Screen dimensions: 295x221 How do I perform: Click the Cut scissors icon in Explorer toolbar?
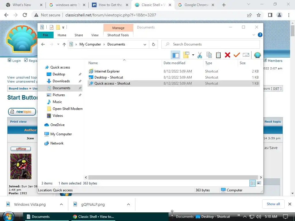click(x=200, y=55)
